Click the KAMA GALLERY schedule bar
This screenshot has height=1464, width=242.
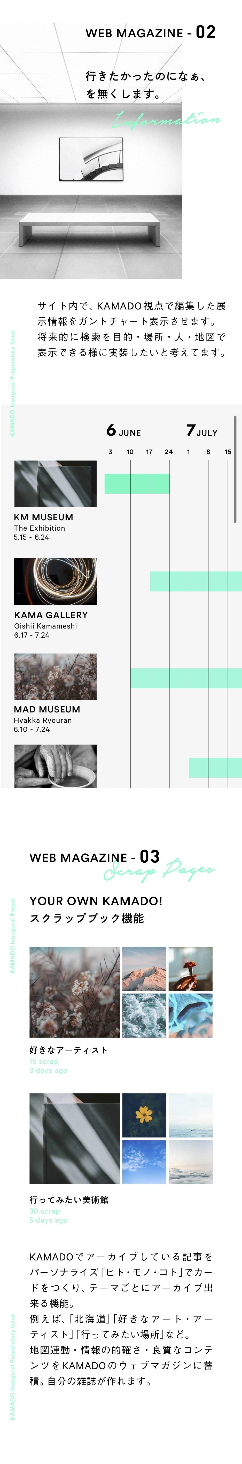[196, 581]
